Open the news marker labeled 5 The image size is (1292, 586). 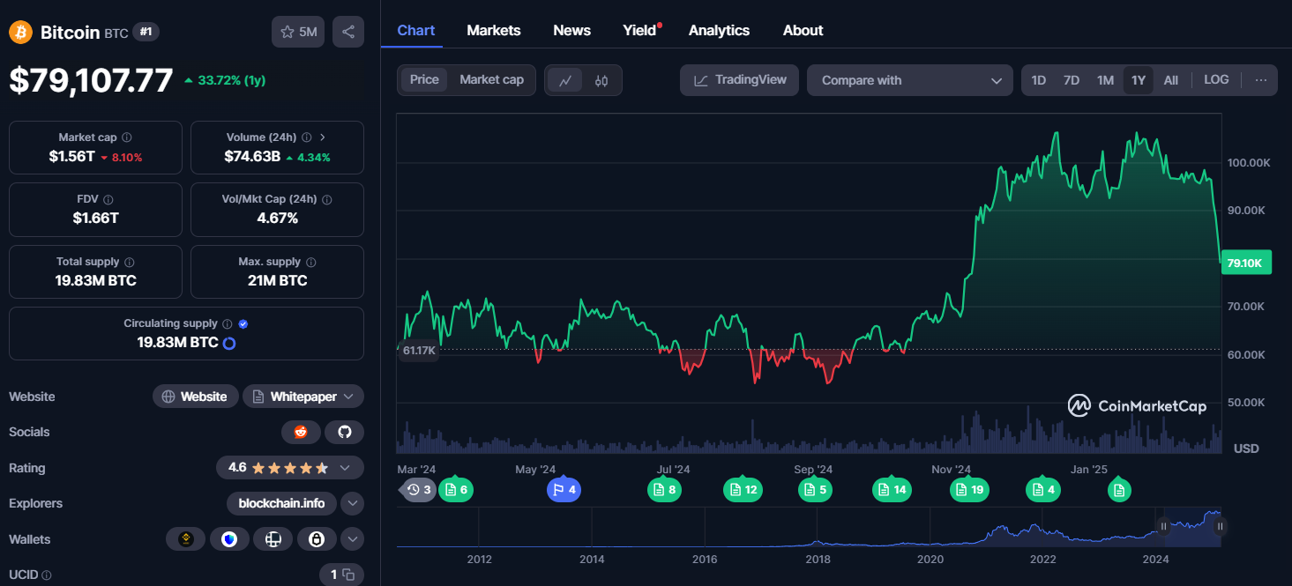[815, 489]
